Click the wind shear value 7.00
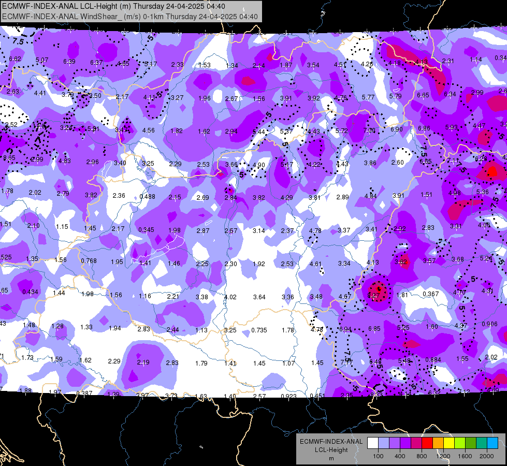Image resolution: width=507 pixels, height=466 pixels. [369, 130]
